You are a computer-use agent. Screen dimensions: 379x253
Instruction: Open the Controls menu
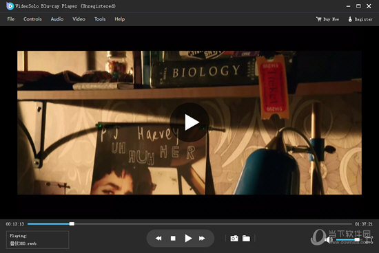point(32,19)
